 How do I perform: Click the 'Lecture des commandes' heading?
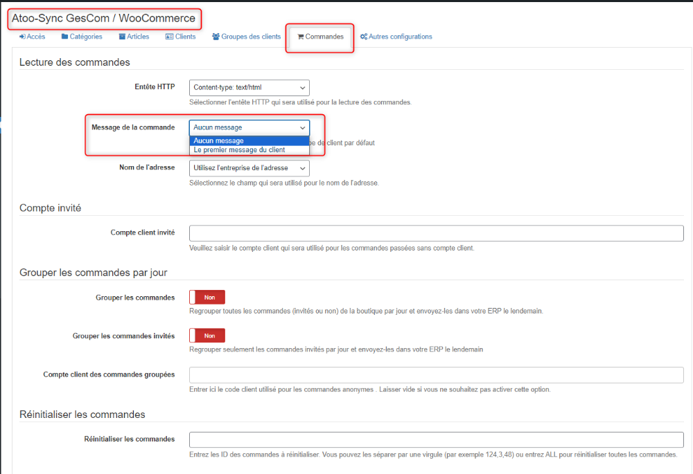point(75,63)
